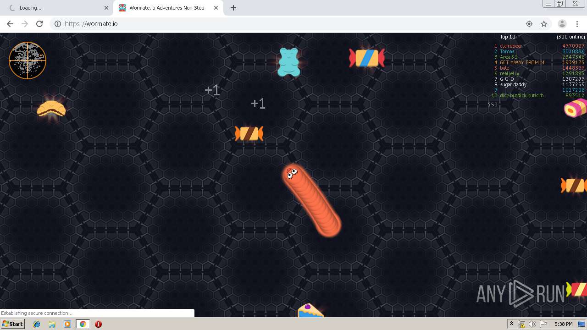Open a new browser tab
Viewport: 587px width, 330px height.
click(x=233, y=8)
